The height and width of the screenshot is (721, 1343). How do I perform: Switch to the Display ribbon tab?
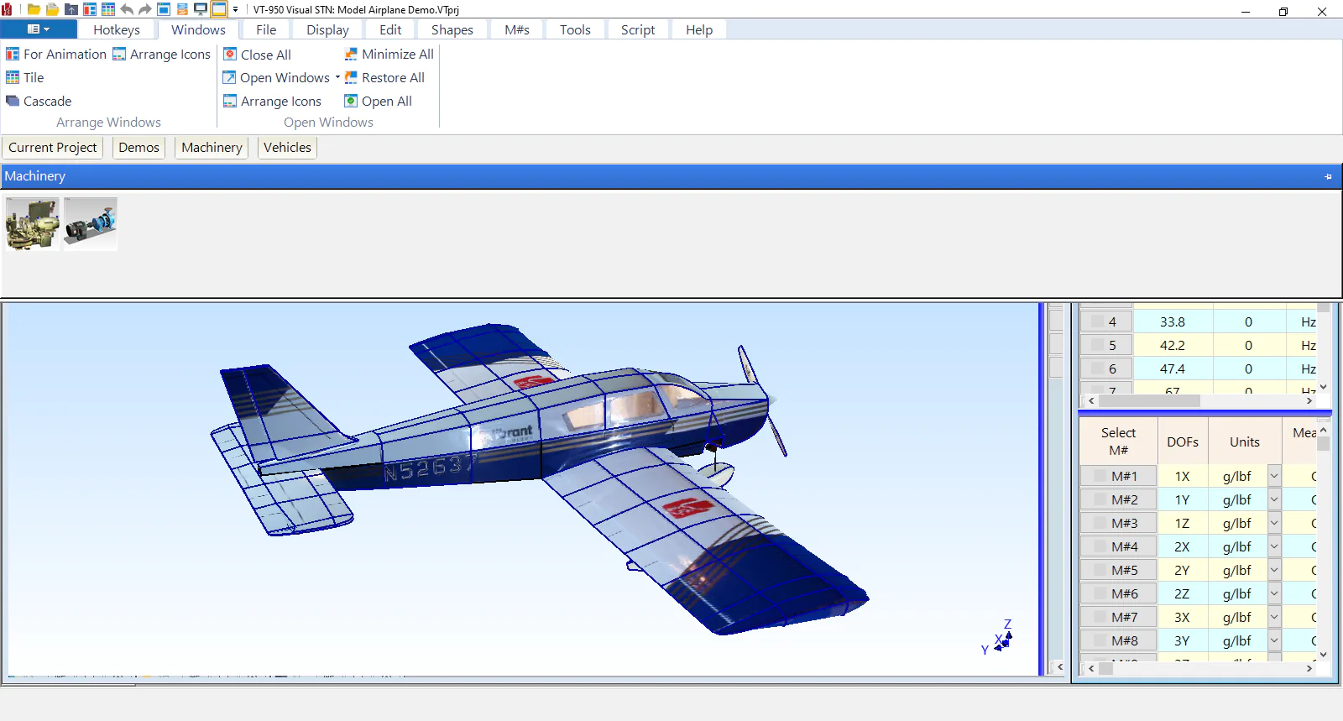(327, 29)
